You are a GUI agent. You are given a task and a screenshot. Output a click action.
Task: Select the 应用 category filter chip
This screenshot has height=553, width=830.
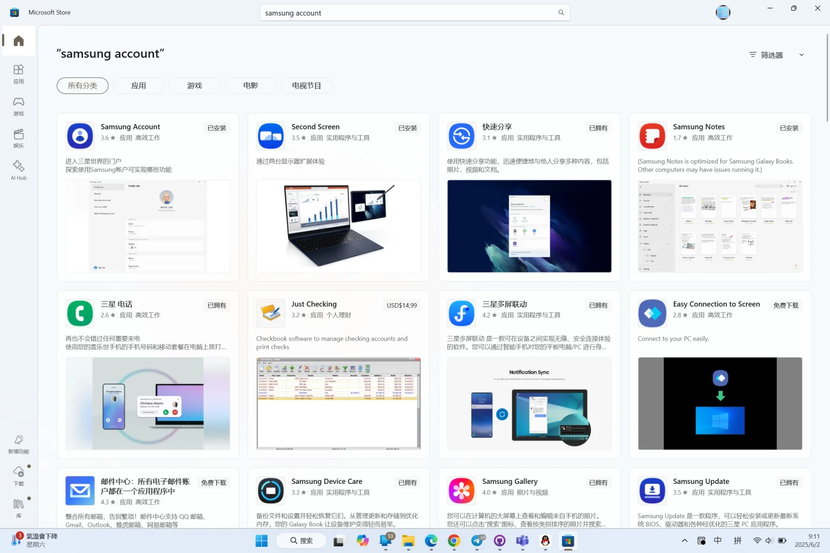point(138,85)
